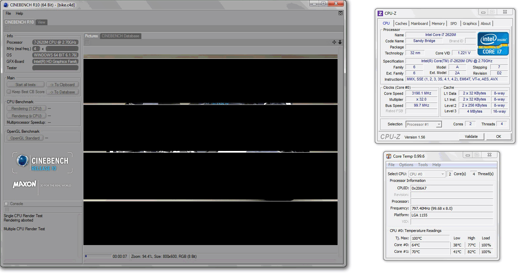Open the File menu in Core Temp

click(391, 165)
